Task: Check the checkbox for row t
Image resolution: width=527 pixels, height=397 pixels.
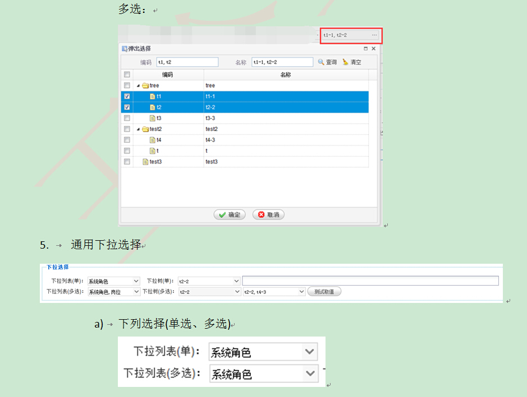Action: [127, 151]
